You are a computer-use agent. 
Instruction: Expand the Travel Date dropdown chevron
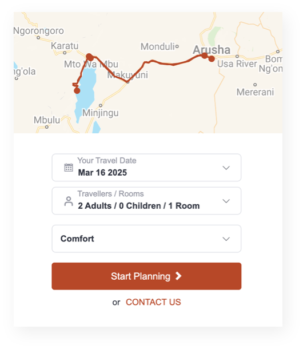point(226,168)
